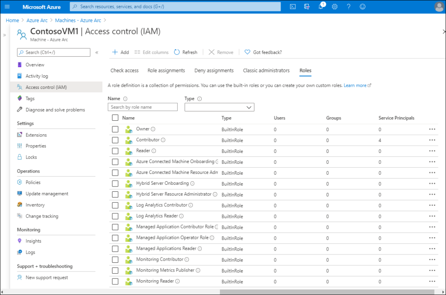Tick the Reader role checkbox
Screen dimensions: 446x295
[115, 151]
